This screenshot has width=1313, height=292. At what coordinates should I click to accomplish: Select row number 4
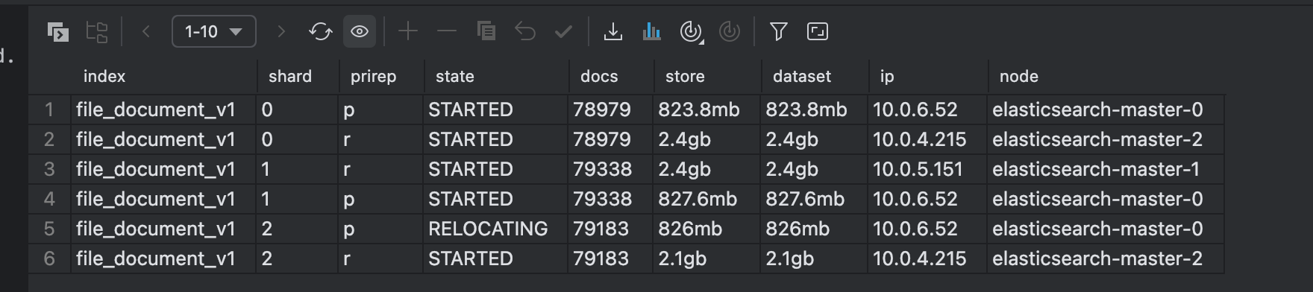tap(49, 199)
